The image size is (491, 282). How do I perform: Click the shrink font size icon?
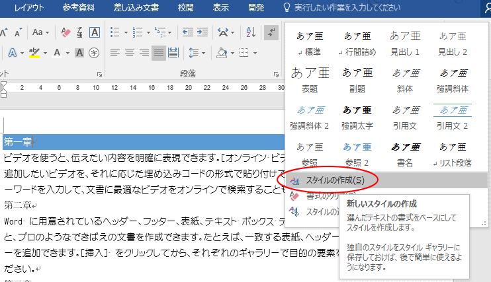coord(18,32)
